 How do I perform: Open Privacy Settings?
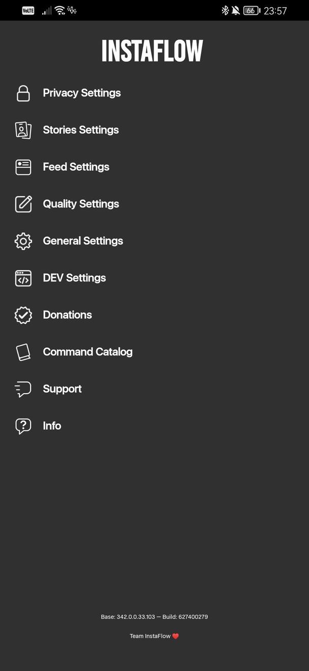pyautogui.click(x=81, y=93)
